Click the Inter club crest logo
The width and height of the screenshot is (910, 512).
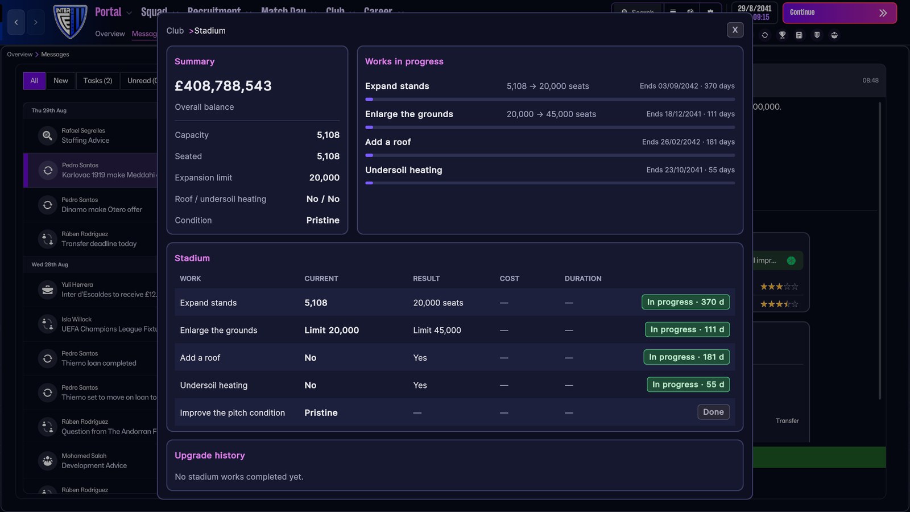pyautogui.click(x=70, y=22)
